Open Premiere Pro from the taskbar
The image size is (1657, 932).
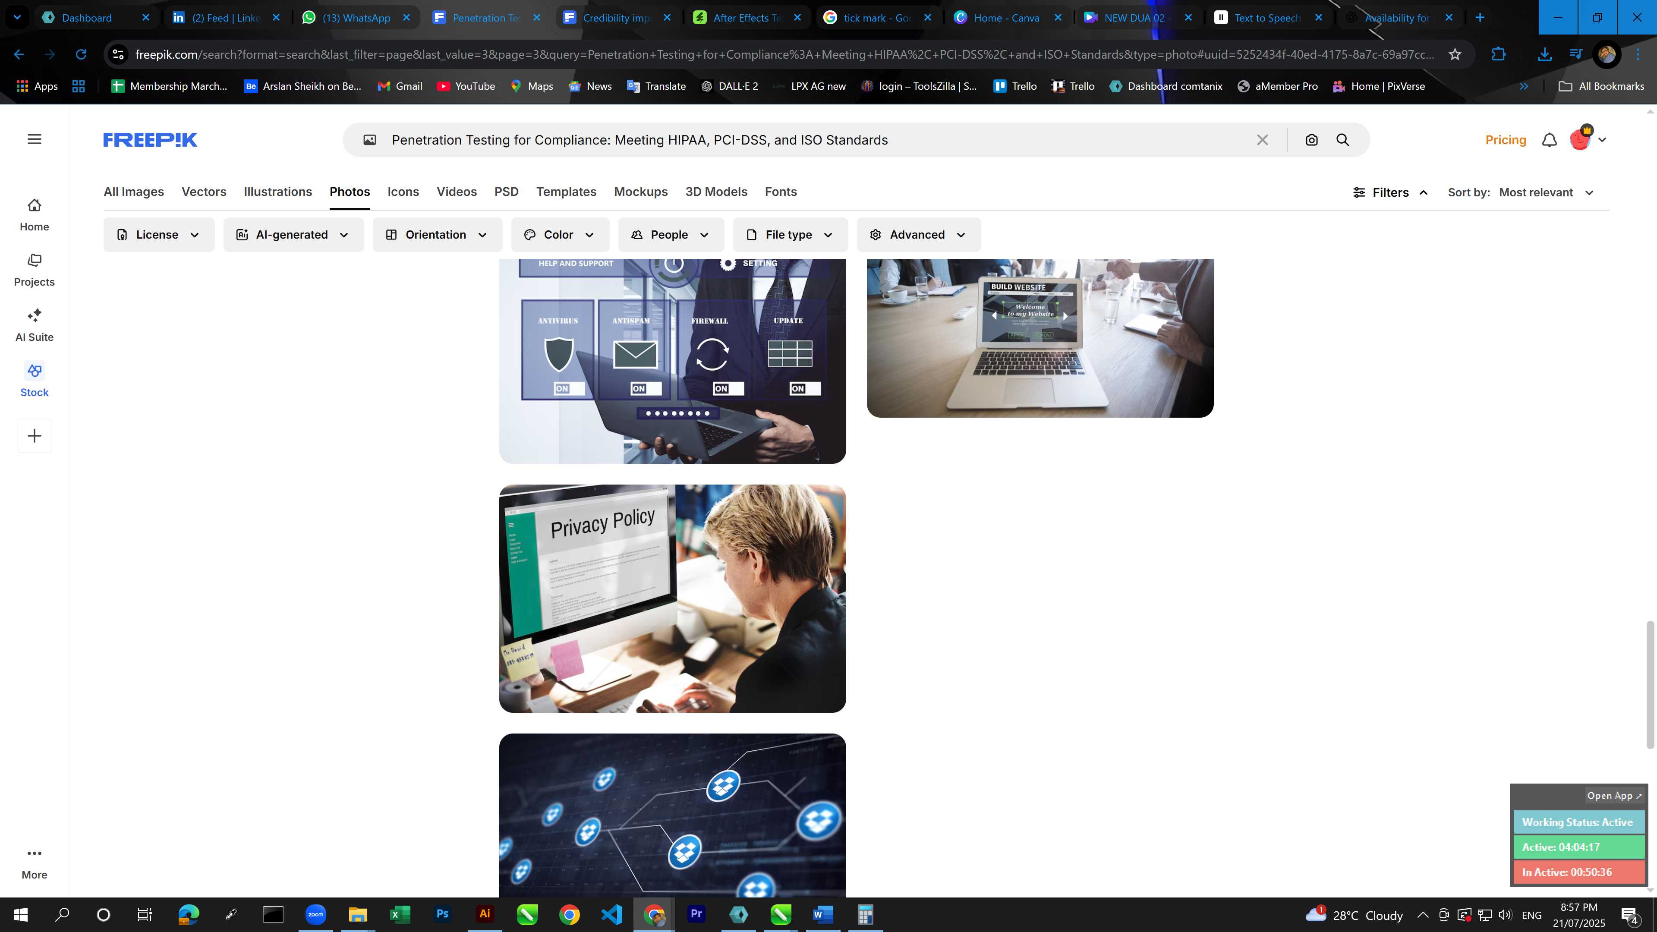click(x=696, y=914)
